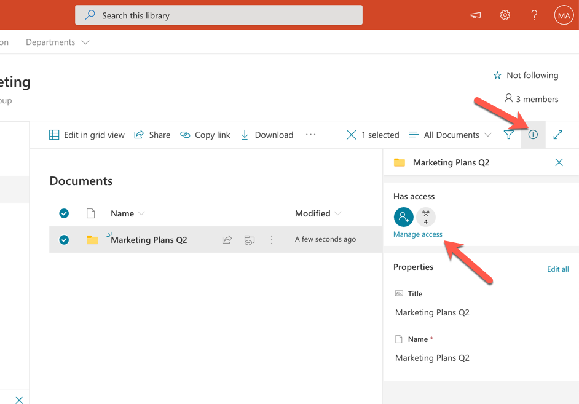Open the All Documents view dropdown
Screen dimensions: 579x404
tap(451, 135)
